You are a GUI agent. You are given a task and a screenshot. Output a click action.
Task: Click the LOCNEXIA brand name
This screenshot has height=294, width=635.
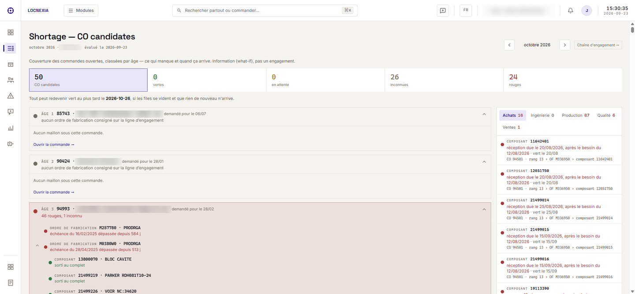[x=38, y=11]
